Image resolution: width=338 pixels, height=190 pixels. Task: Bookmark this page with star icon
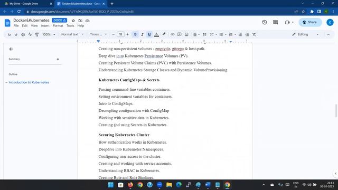click(x=303, y=12)
